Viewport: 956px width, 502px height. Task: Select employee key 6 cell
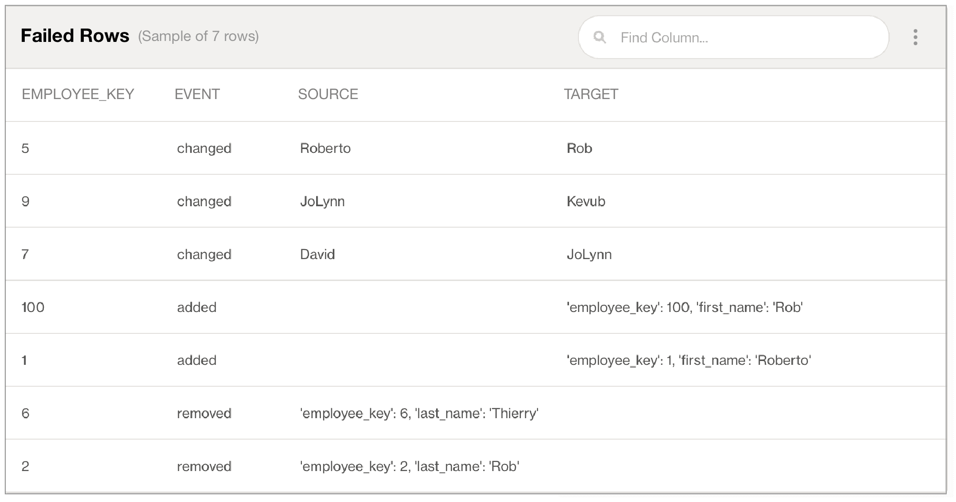point(26,413)
